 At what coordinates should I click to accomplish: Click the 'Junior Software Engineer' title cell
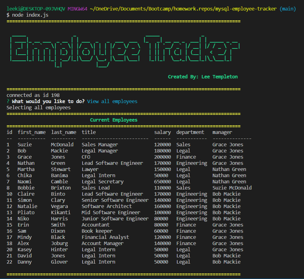tap(115, 219)
